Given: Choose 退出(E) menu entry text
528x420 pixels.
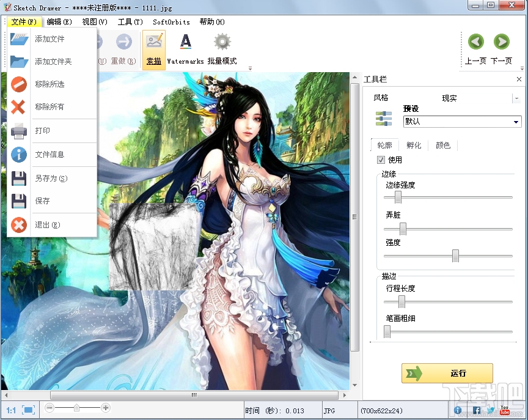Looking at the screenshot, I should pos(48,224).
